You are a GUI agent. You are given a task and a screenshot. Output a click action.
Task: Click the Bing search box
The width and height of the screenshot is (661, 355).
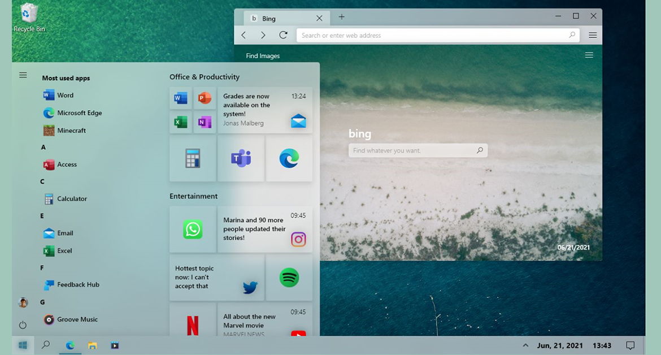(412, 151)
